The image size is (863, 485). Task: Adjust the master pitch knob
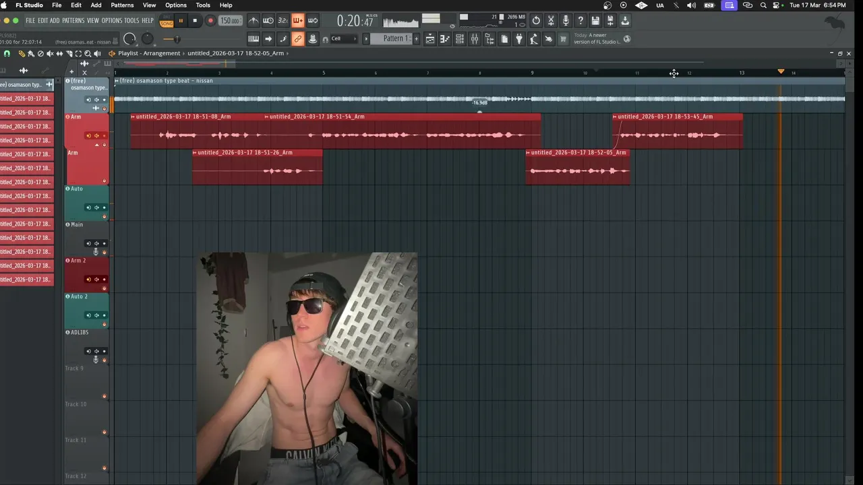[148, 39]
